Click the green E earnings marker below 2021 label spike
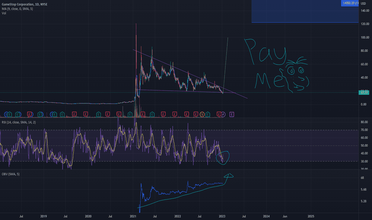The height and width of the screenshot is (220, 372). pos(130,115)
